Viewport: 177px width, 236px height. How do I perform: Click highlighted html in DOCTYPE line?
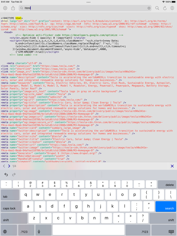click(18, 18)
